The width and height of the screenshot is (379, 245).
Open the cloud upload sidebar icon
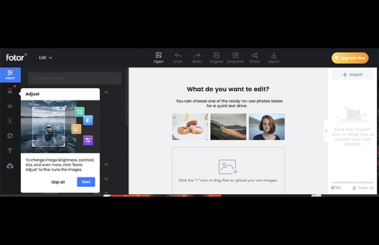tap(10, 166)
